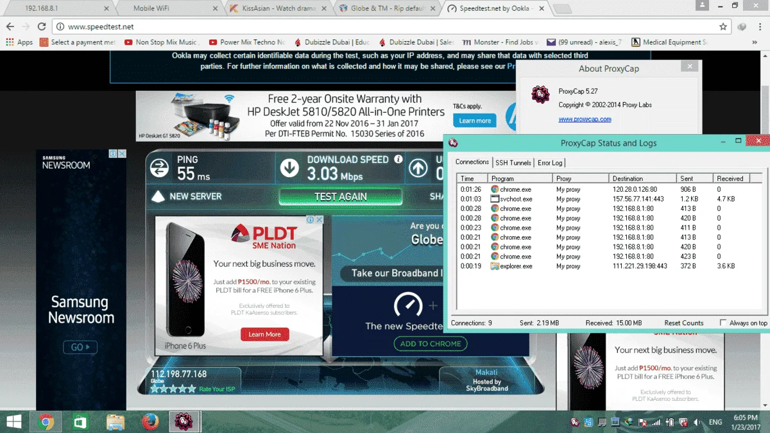This screenshot has height=433, width=770.
Task: Click the Chrome extension icon beside star
Action: [742, 27]
